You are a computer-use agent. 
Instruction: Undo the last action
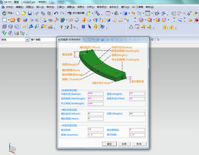pyautogui.click(x=56, y=13)
